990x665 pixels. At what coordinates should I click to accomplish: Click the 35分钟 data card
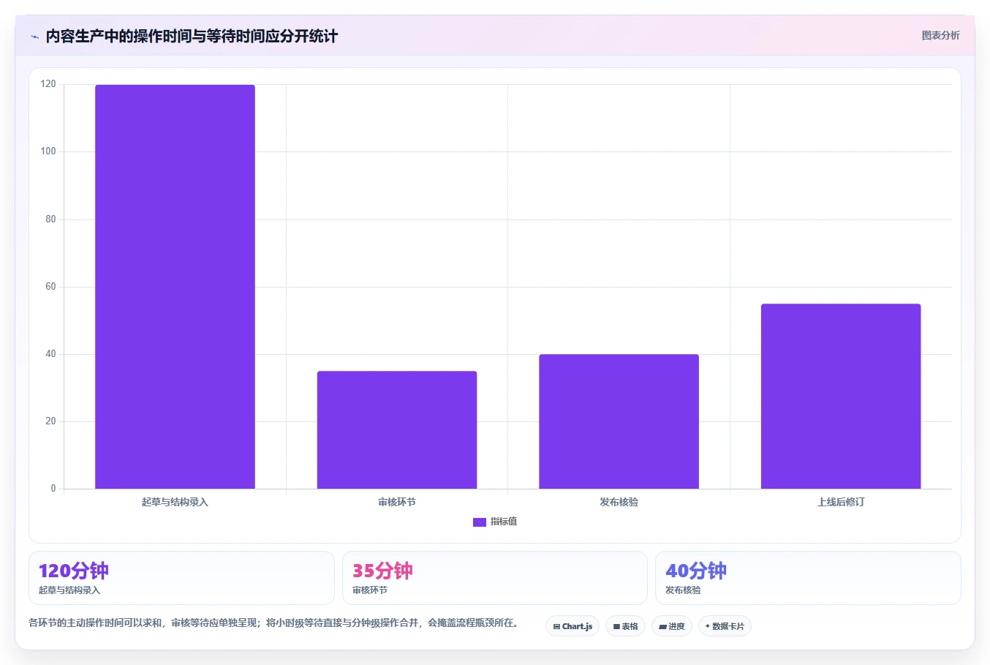(495, 578)
